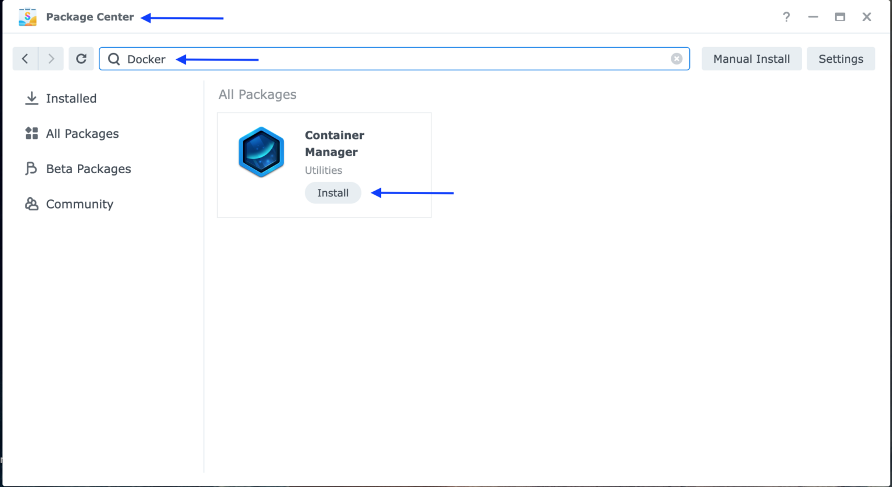The width and height of the screenshot is (892, 487).
Task: Click the refresh icon above the sidebar
Action: tap(81, 58)
